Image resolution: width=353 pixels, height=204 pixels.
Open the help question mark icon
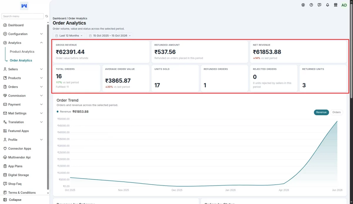[x=311, y=5]
